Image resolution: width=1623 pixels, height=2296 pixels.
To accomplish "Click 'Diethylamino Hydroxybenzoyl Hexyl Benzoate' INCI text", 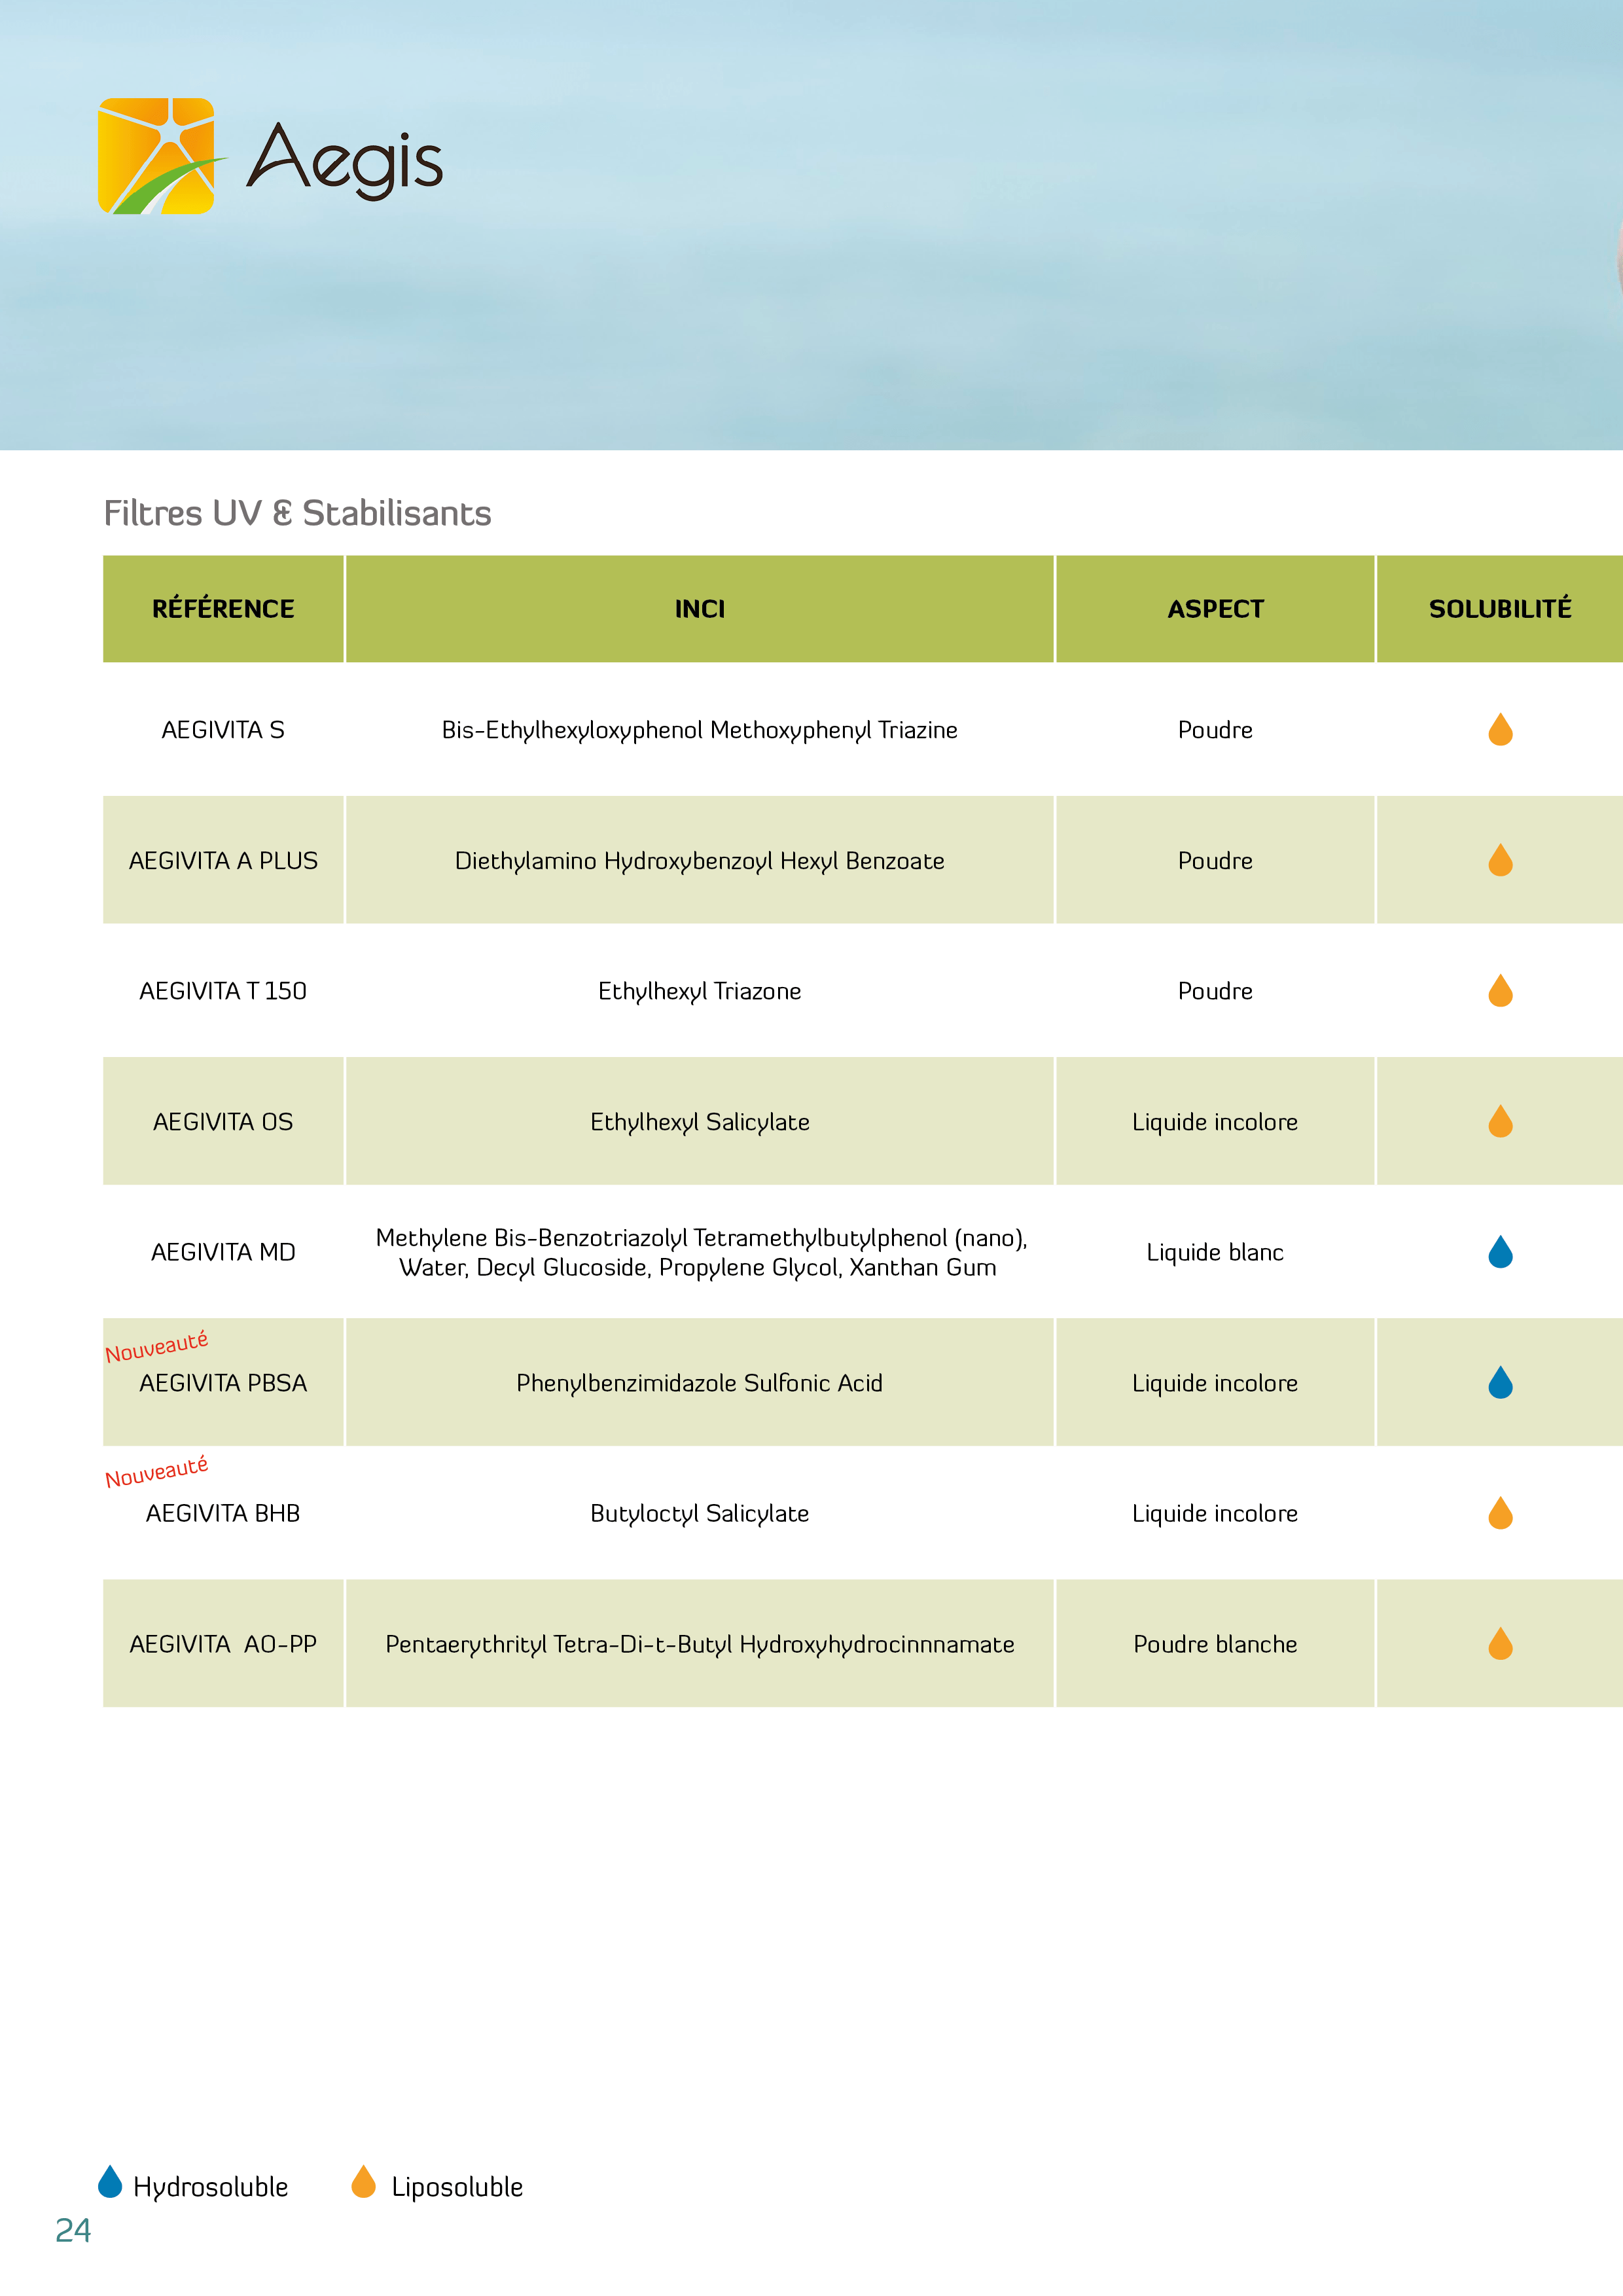I will [700, 861].
